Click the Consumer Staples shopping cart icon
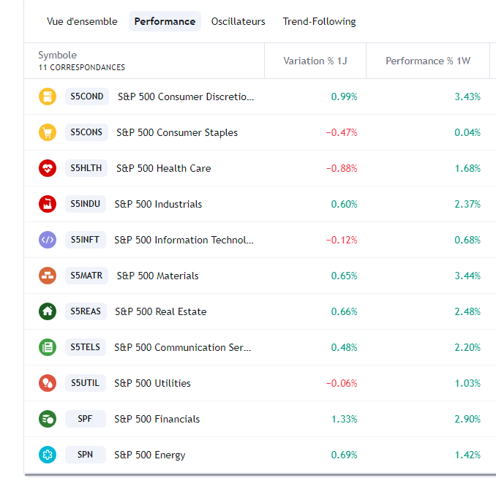The height and width of the screenshot is (481, 496). (x=47, y=132)
